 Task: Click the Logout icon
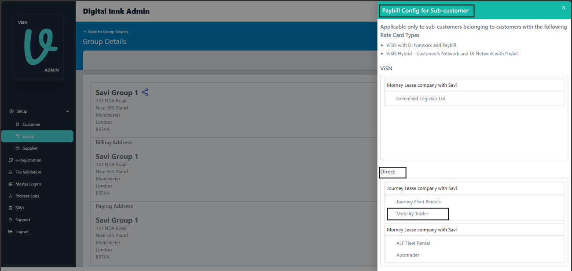tap(11, 231)
